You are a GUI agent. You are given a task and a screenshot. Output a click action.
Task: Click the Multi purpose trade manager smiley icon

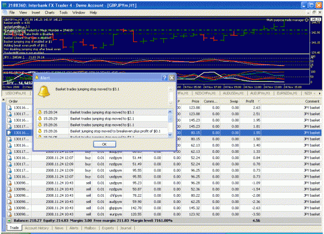pos(307,20)
